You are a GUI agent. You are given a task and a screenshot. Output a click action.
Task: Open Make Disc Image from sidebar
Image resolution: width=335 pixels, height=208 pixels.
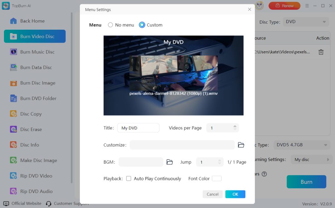coord(38,160)
